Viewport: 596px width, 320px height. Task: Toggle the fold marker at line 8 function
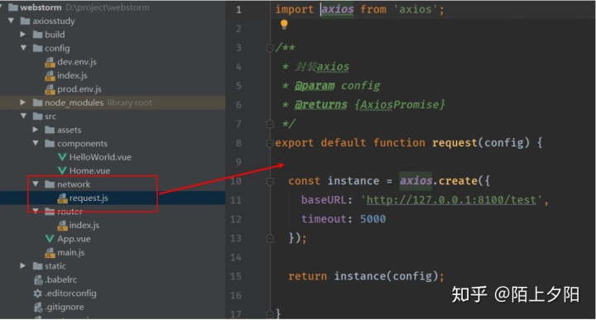(270, 143)
